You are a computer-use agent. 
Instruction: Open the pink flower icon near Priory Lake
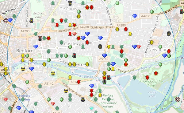pos(178,99)
